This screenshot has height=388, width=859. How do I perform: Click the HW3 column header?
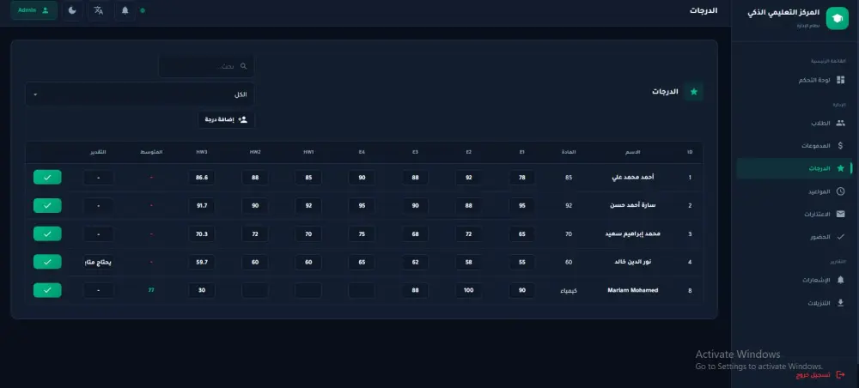click(202, 152)
